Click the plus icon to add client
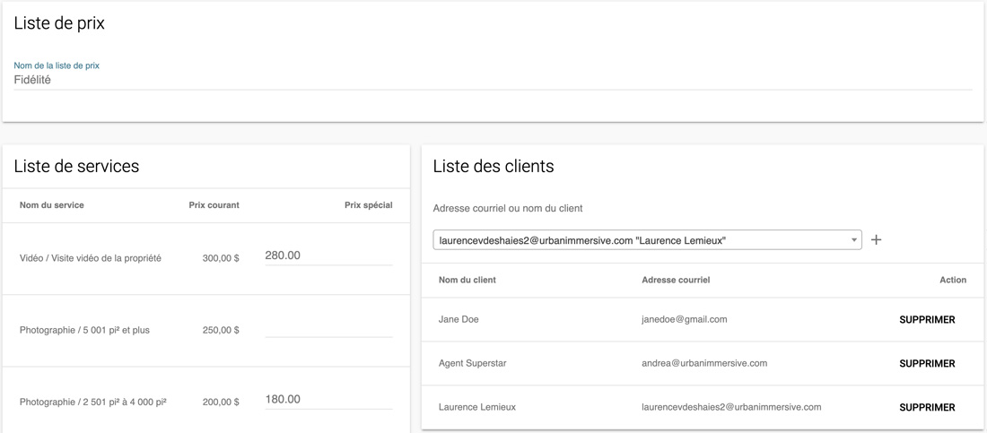The height and width of the screenshot is (433, 987). click(x=876, y=239)
